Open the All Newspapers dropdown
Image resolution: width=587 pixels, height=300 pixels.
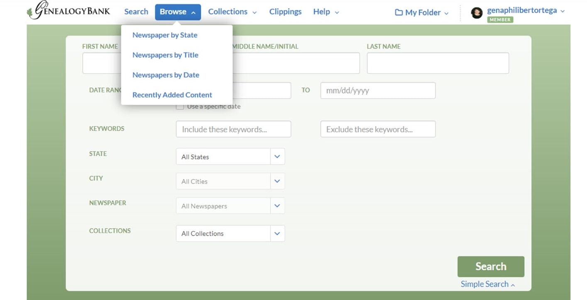click(x=230, y=206)
